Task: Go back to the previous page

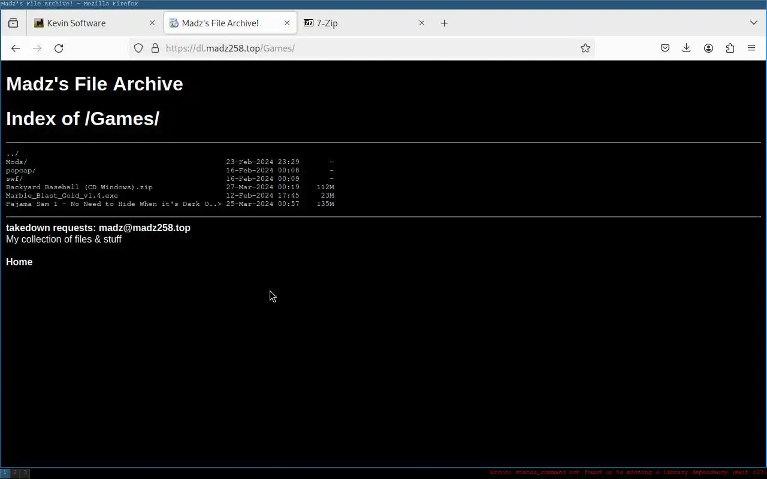Action: pos(16,48)
